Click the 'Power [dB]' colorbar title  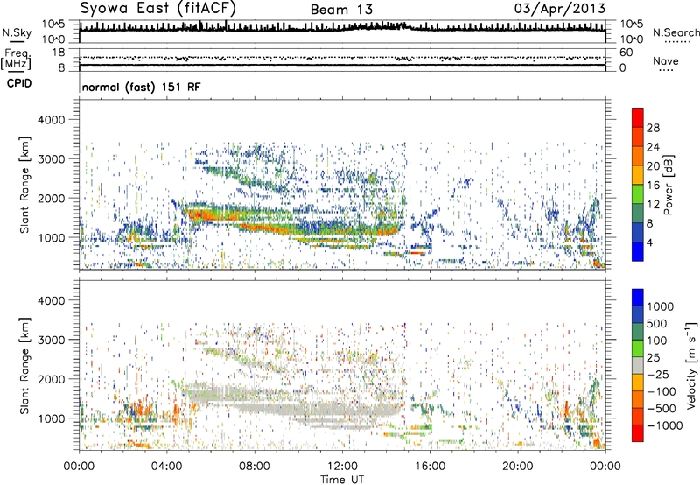pyautogui.click(x=668, y=185)
